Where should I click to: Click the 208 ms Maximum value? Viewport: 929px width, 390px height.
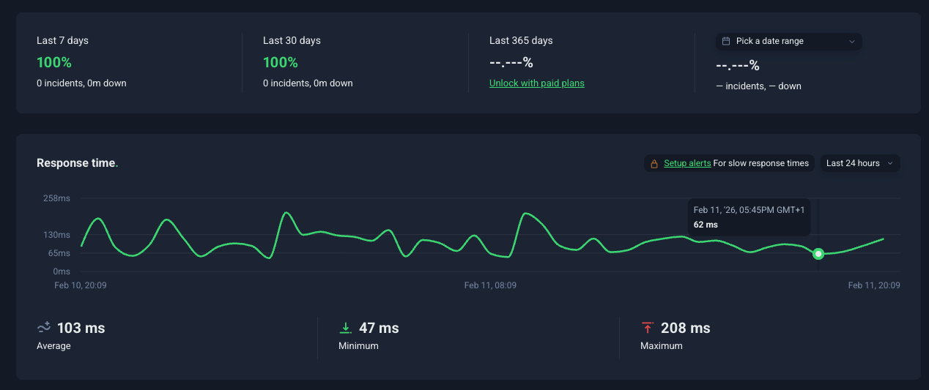point(685,328)
